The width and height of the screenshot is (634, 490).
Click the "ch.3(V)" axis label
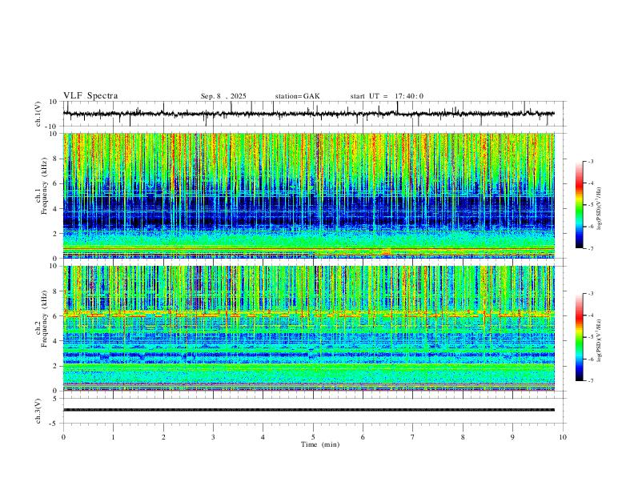pos(38,412)
